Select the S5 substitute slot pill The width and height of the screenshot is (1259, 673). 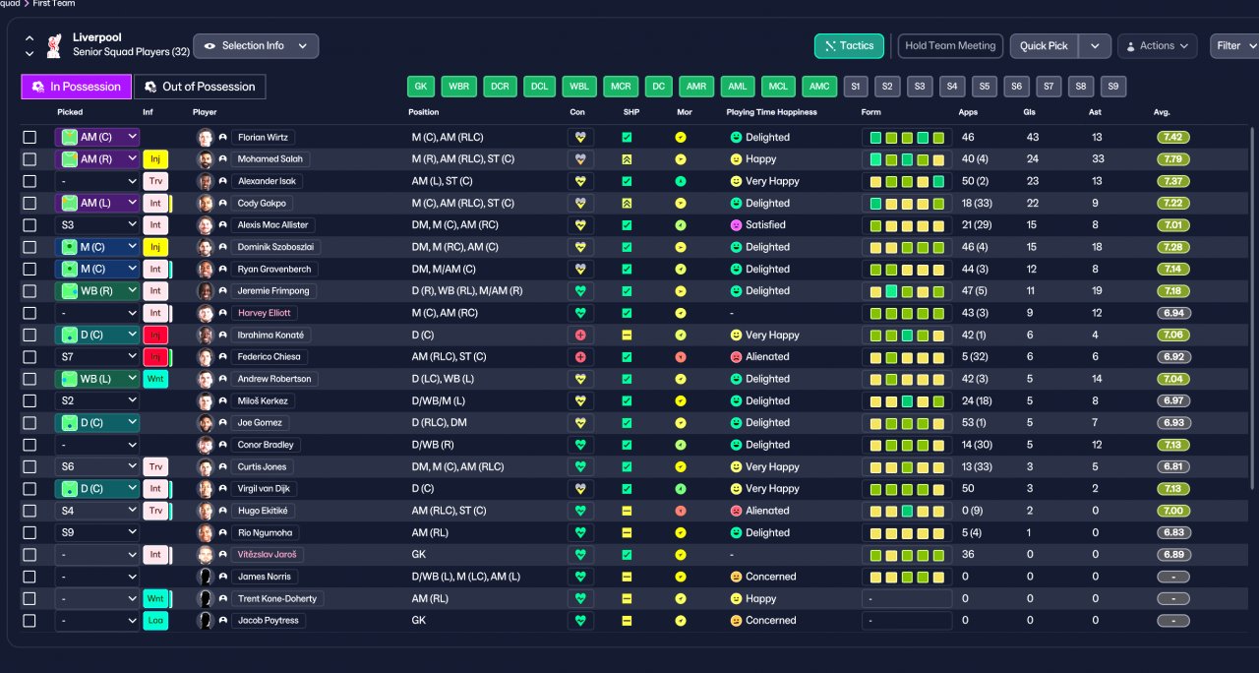point(985,87)
